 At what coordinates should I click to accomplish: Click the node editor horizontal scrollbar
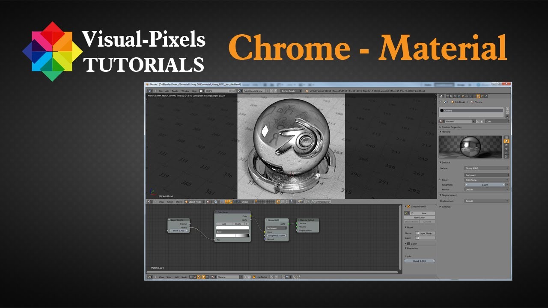(272, 272)
